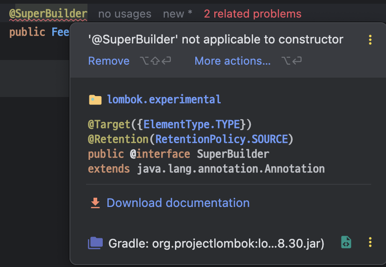Click ElementType.TYPE in the Target annotation
Viewport: 386px width, 267px height.
click(192, 125)
